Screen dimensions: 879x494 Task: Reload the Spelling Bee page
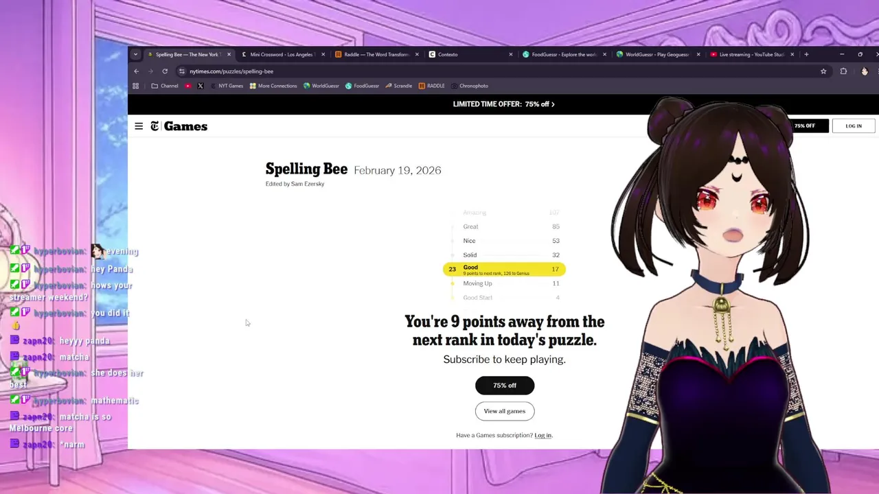point(165,71)
